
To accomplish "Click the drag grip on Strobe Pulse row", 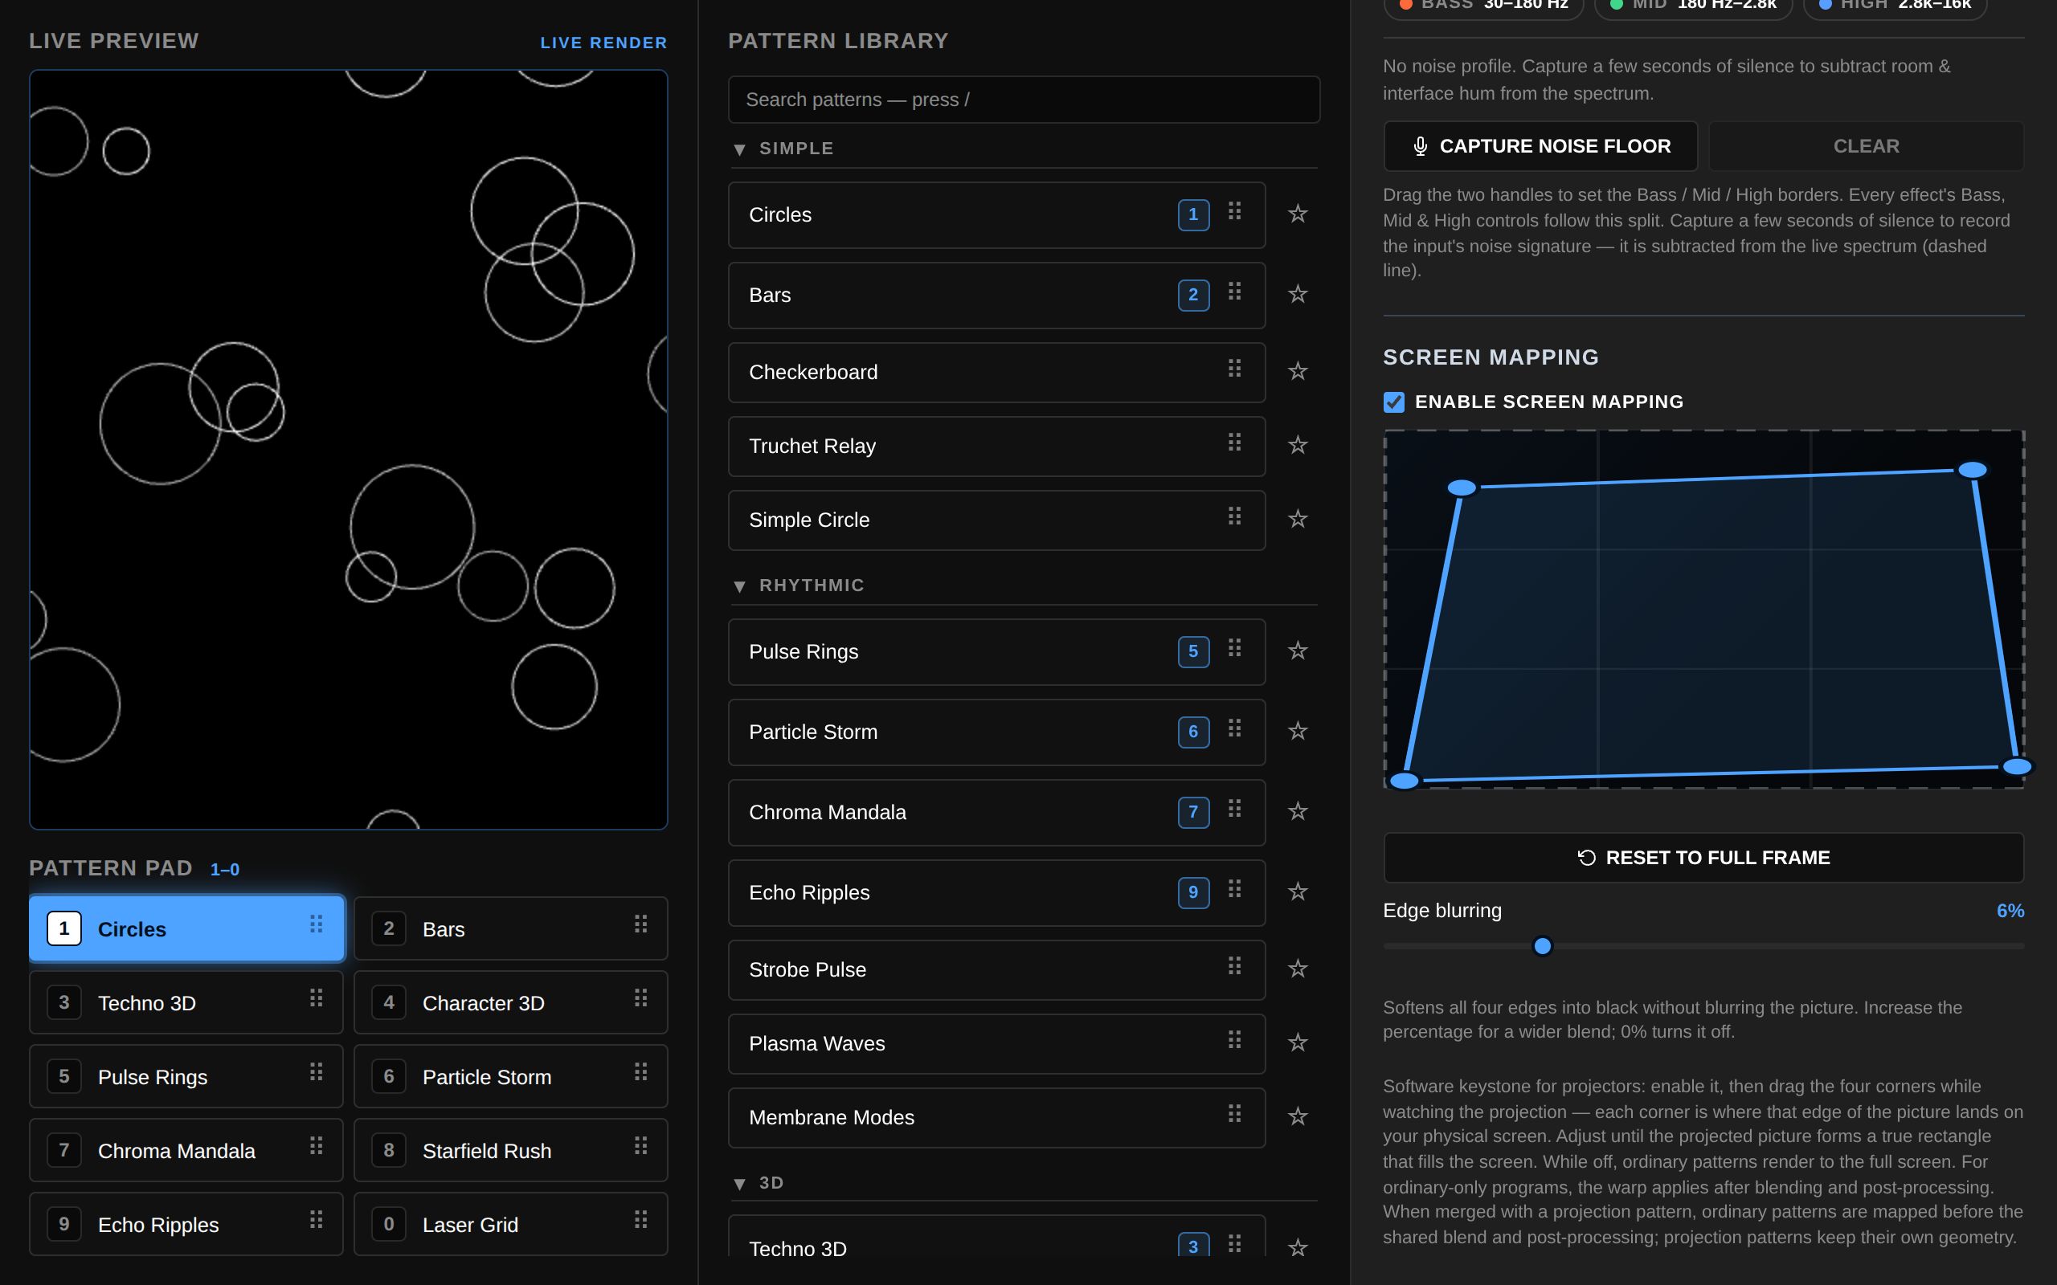I will point(1234,965).
